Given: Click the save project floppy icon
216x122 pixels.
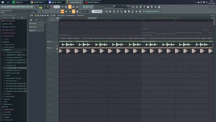Looking at the screenshot, I should (x=148, y=7).
